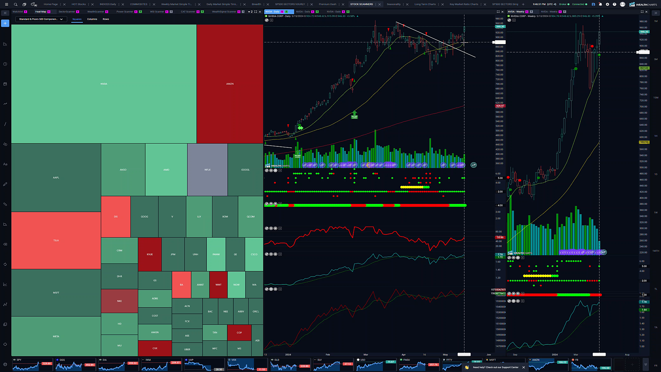Open STOCK SCANNERS tab options menu
The width and height of the screenshot is (661, 372).
376,4
